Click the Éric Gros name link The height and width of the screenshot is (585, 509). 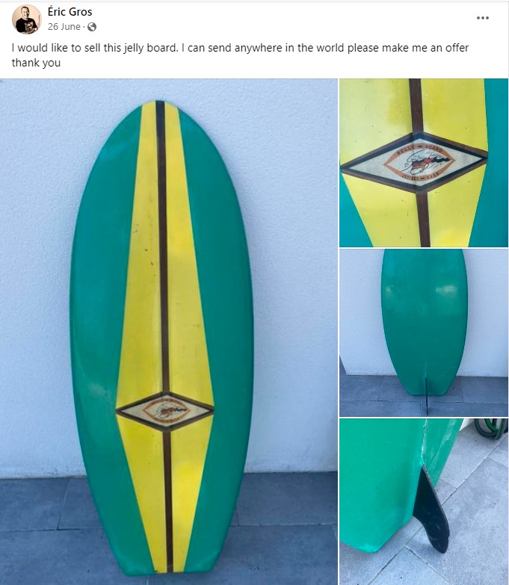point(70,12)
